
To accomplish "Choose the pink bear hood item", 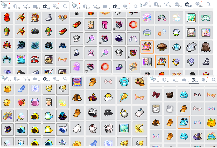I will [35, 102].
